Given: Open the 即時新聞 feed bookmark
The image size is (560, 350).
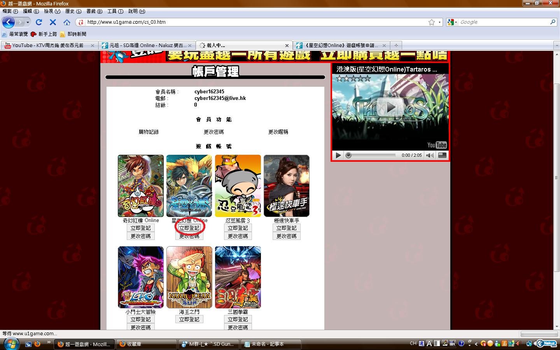Looking at the screenshot, I should click(73, 34).
